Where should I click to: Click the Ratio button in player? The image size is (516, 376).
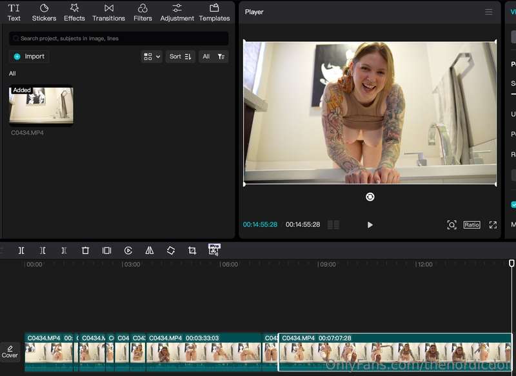click(x=471, y=224)
